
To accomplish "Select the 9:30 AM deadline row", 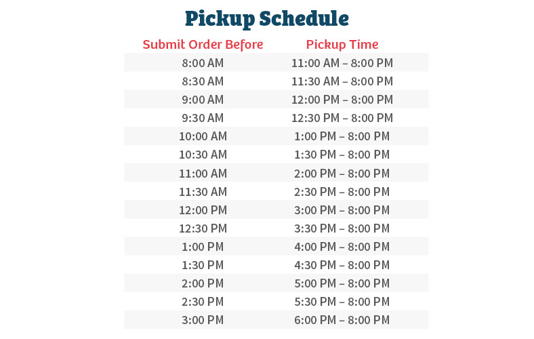I will pos(276,118).
